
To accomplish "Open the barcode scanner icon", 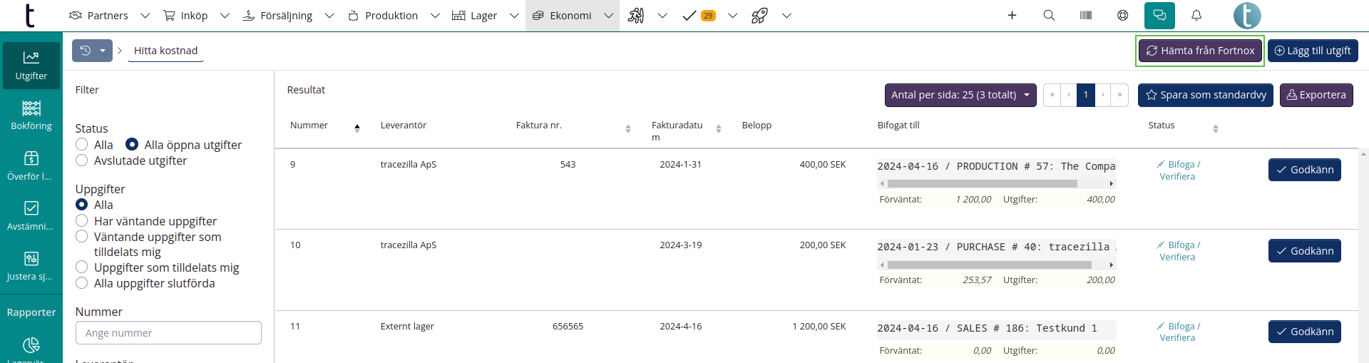I will click(1086, 16).
